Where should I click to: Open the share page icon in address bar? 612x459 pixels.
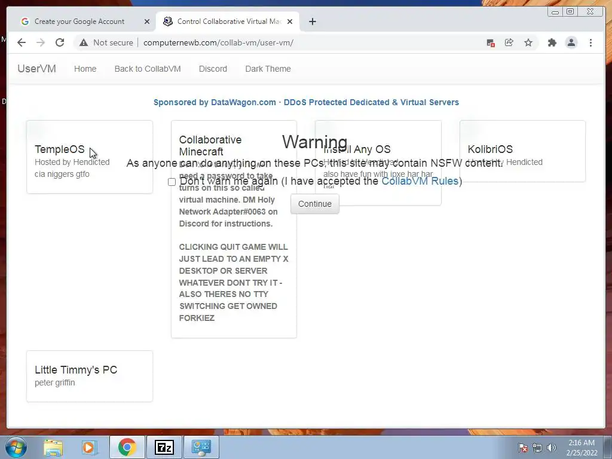tap(509, 42)
